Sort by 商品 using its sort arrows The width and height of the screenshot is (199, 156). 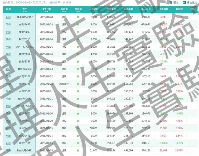(25, 12)
